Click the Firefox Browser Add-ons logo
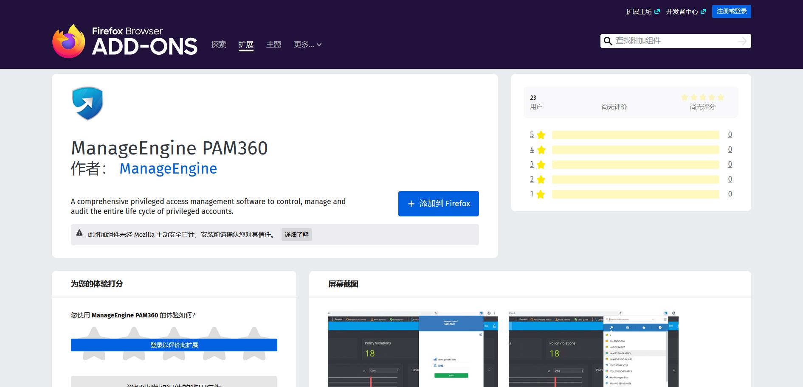Viewport: 803px width, 387px height. (125, 41)
